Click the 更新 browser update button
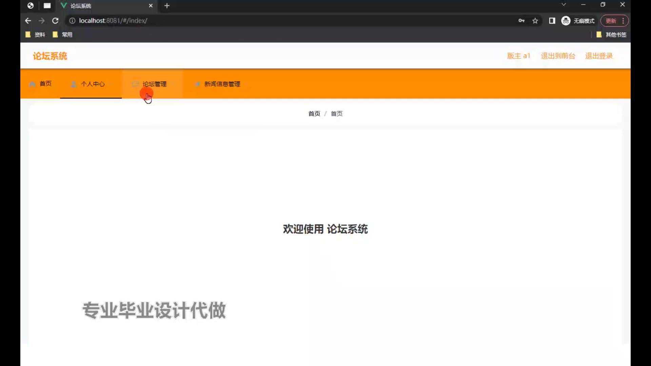Image resolution: width=651 pixels, height=366 pixels. [611, 21]
